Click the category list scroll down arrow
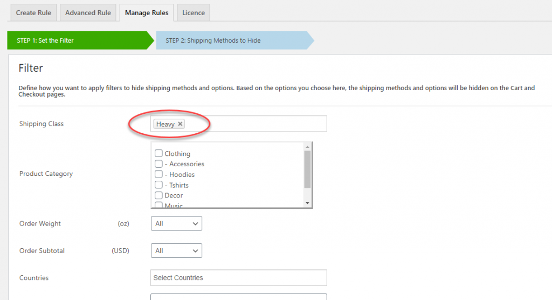 click(307, 203)
